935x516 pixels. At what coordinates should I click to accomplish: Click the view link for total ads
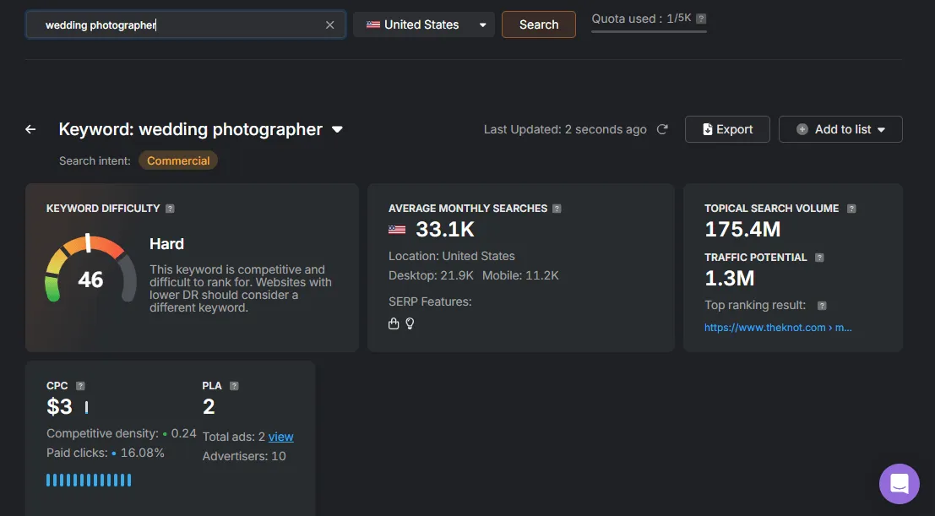click(280, 437)
